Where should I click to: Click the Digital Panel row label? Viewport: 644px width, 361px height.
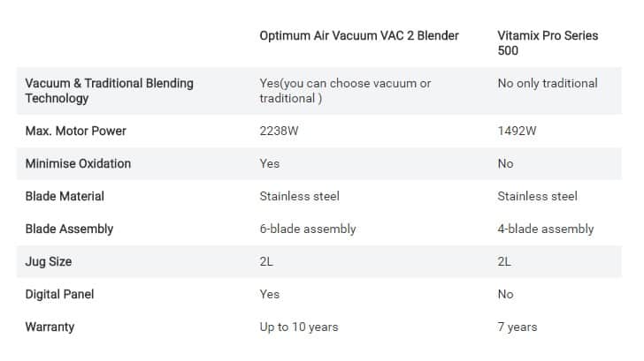[59, 294]
